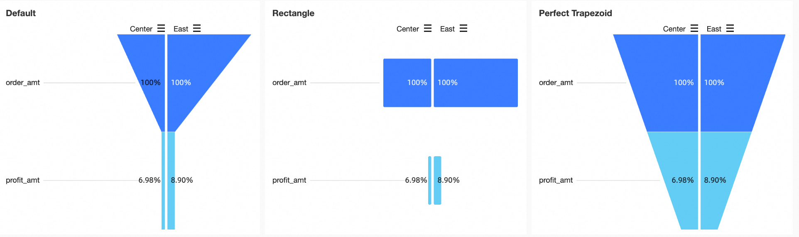The image size is (799, 237).
Task: Click East profit_amt bar in Default chart
Action: tap(171, 181)
